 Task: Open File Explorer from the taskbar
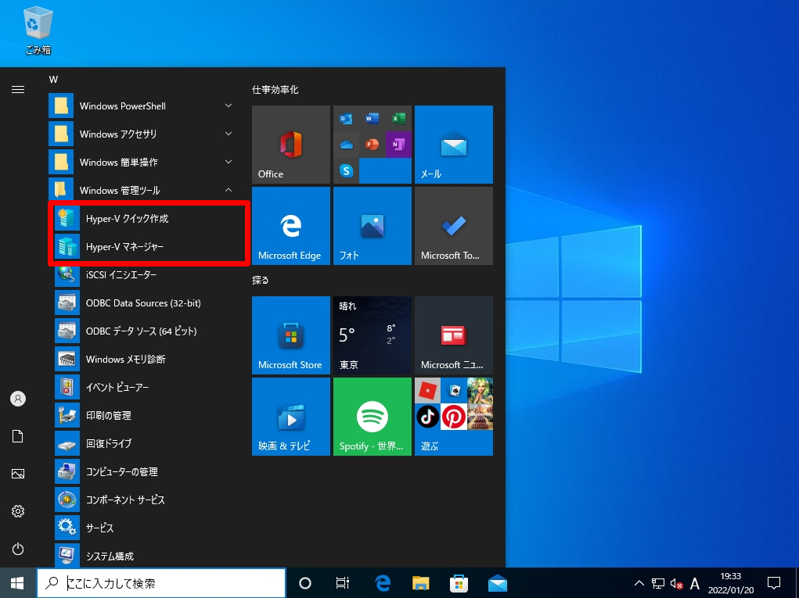coord(421,583)
